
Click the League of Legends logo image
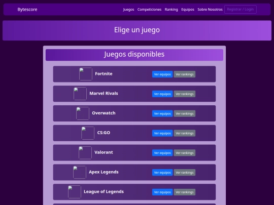(75, 192)
